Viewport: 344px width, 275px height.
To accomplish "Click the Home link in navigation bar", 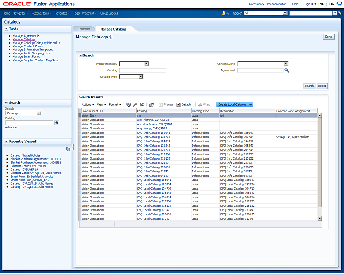I will click(6, 13).
